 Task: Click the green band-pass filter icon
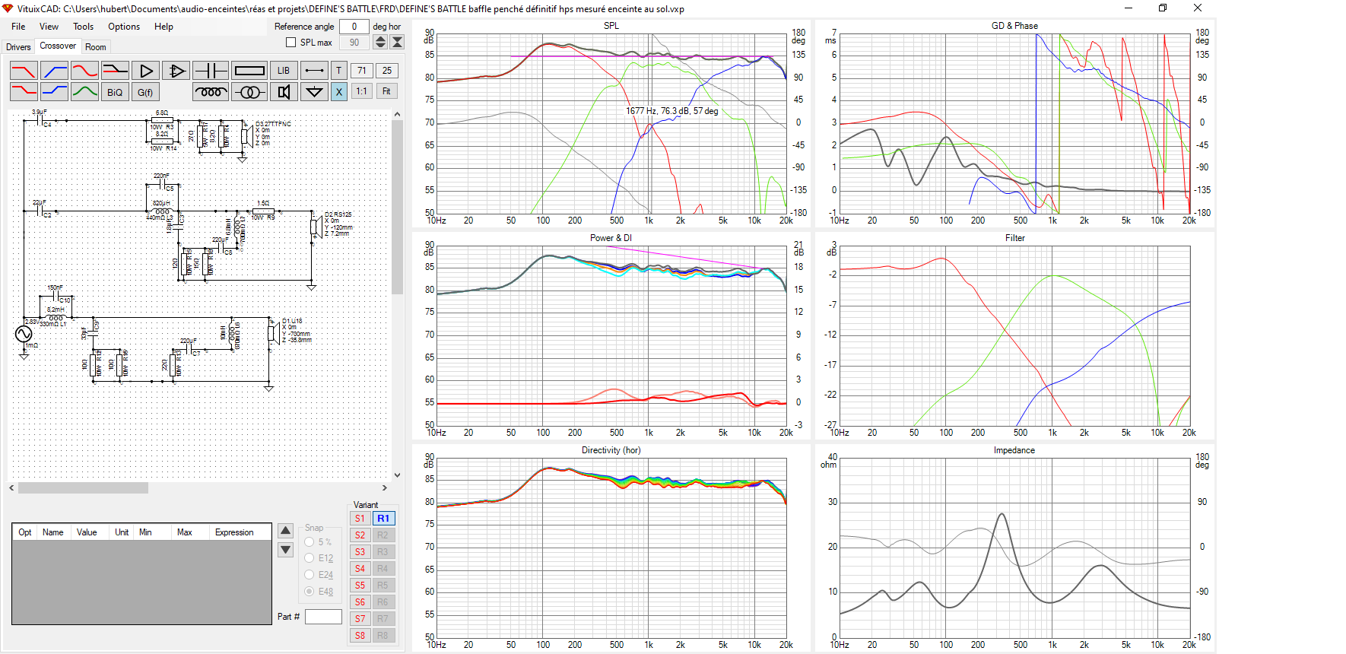pos(84,92)
